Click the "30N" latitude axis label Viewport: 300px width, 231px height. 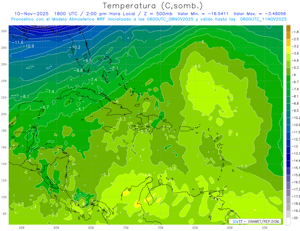click(4, 31)
